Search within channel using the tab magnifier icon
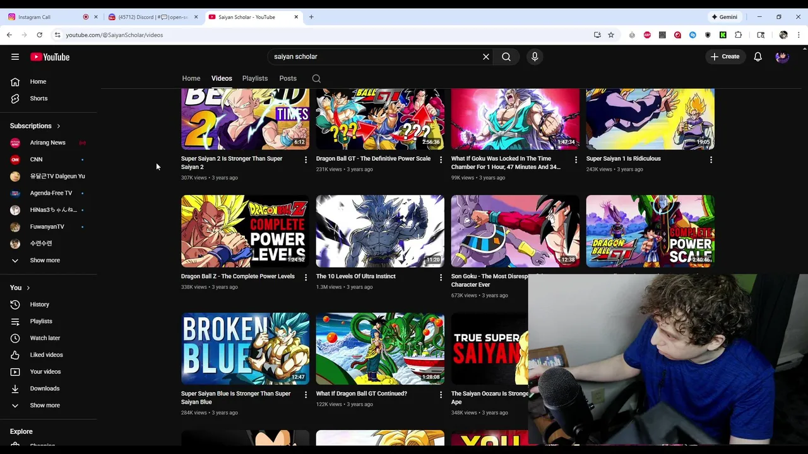 point(316,79)
